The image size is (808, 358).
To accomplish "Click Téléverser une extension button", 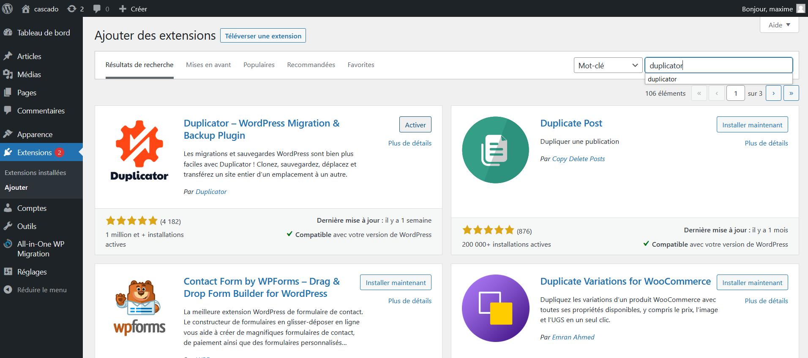I will click(x=263, y=36).
